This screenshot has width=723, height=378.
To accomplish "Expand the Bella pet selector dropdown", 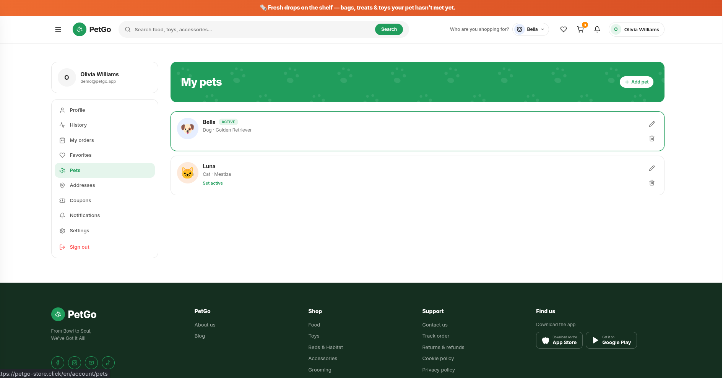I will [x=531, y=29].
